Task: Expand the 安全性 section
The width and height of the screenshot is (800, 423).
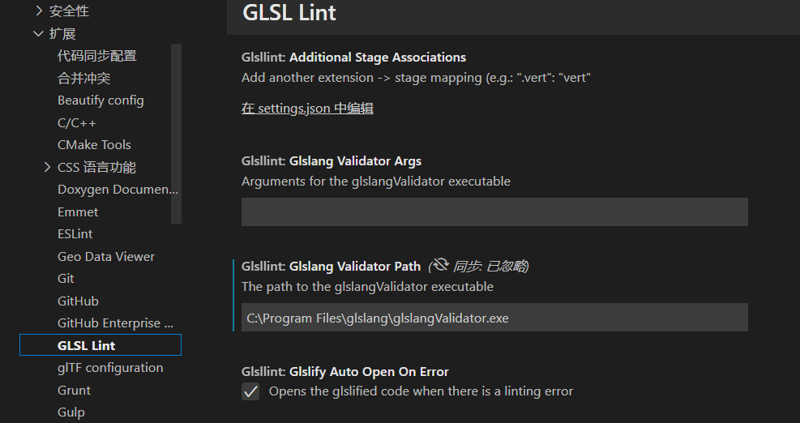Action: (x=39, y=11)
